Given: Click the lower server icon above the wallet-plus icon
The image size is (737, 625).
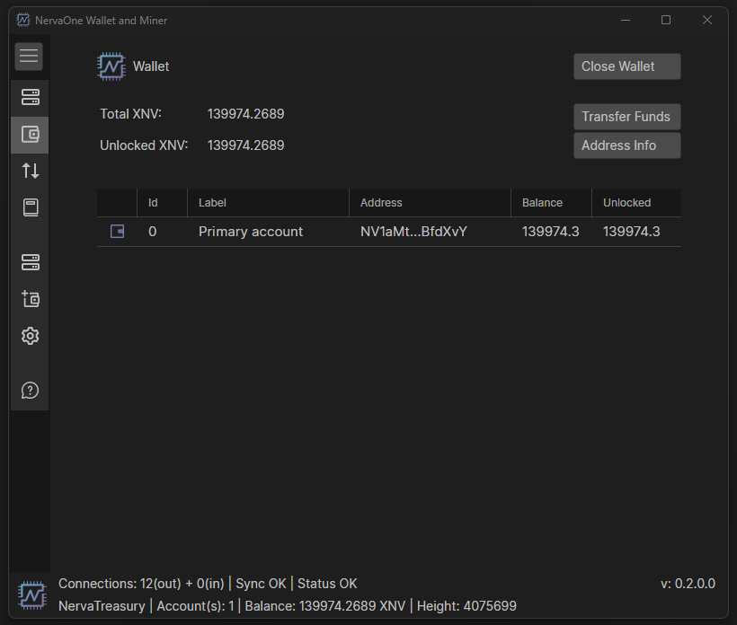Looking at the screenshot, I should click(30, 262).
